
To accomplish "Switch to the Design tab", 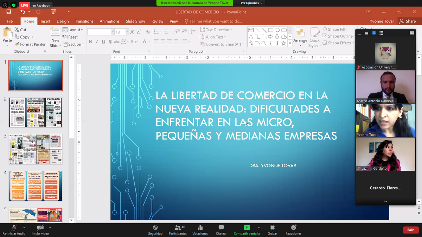I will tap(63, 21).
